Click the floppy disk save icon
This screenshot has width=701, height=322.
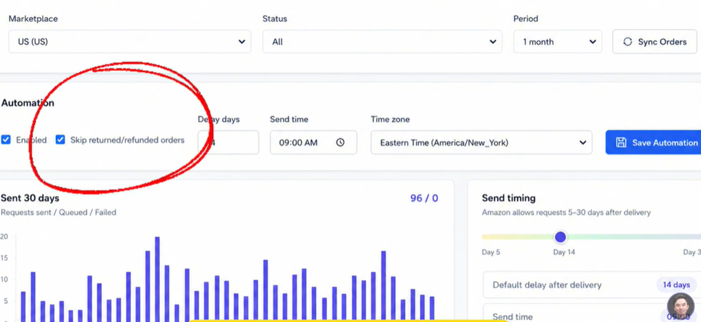pyautogui.click(x=621, y=143)
